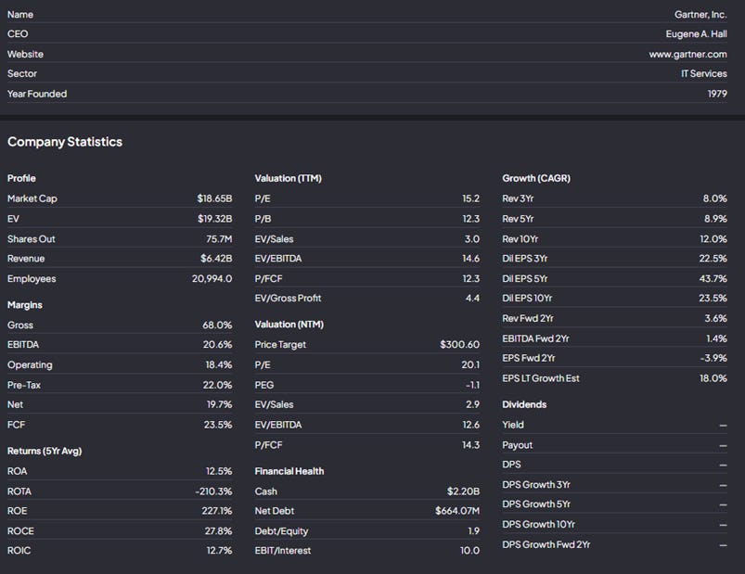Select the Dil EPS 10Yr value 23.5%
The height and width of the screenshot is (574, 745).
(713, 299)
